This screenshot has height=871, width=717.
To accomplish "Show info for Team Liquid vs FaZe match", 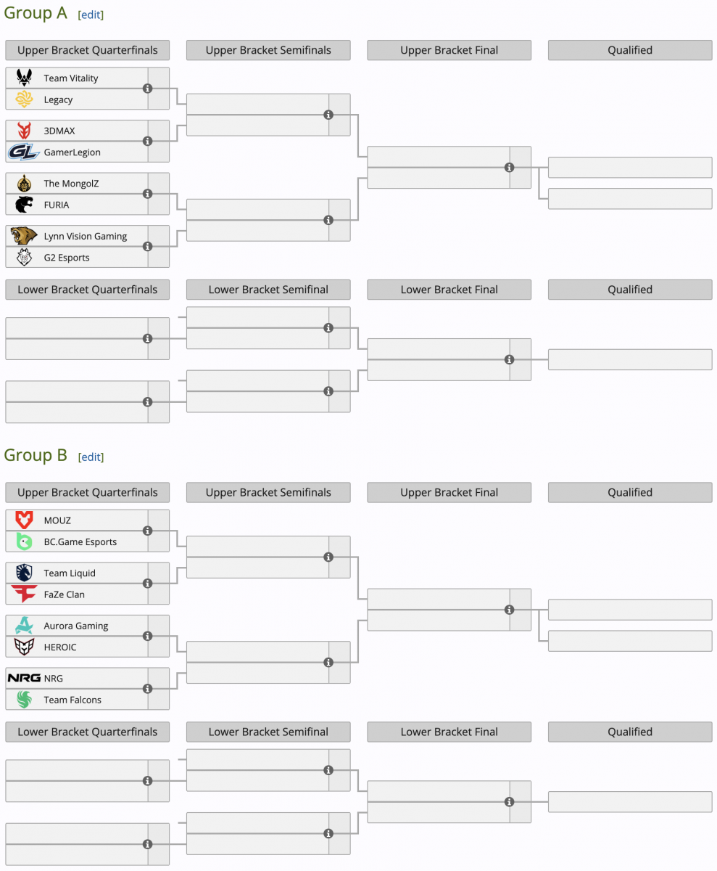I will 148,584.
